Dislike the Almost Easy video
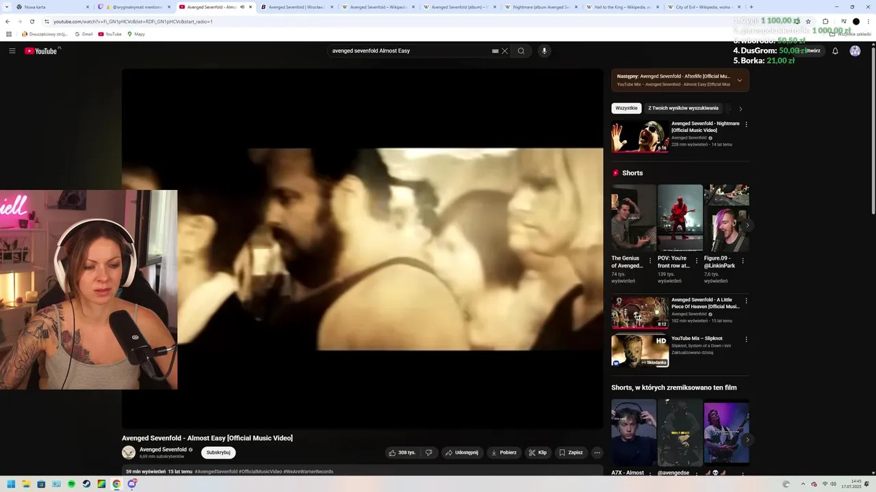This screenshot has height=492, width=876. tap(429, 452)
